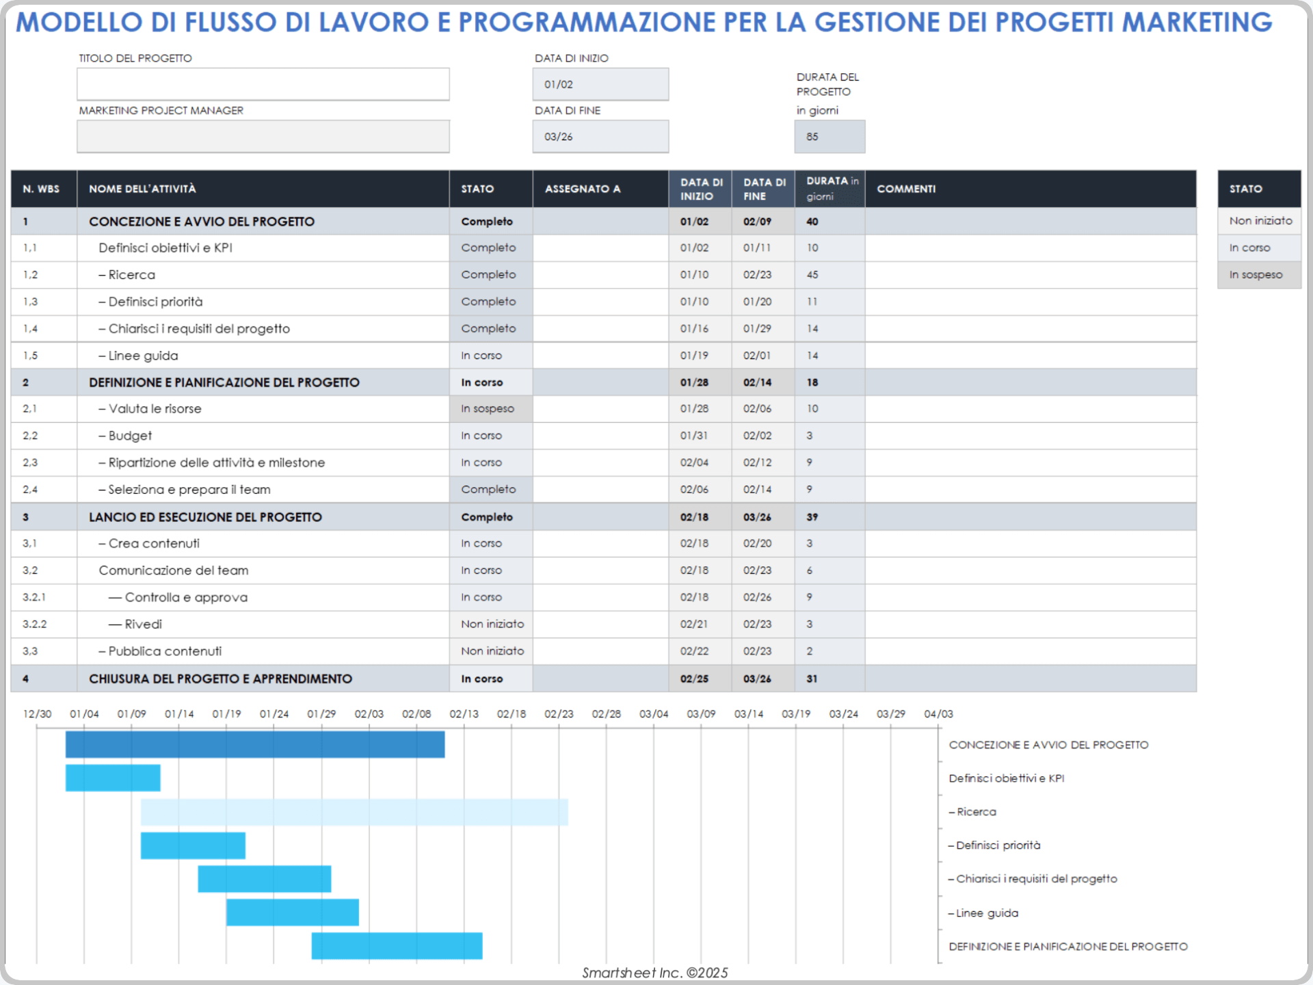This screenshot has width=1313, height=985.
Task: Click the WBS number 2,3 cell
Action: (x=44, y=463)
